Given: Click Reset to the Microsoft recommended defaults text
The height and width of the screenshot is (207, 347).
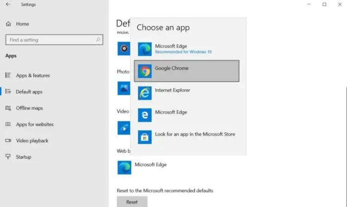Looking at the screenshot, I should (x=165, y=191).
